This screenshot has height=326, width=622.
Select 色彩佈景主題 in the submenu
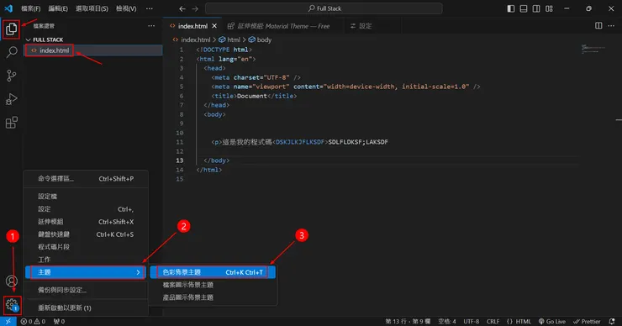point(213,272)
